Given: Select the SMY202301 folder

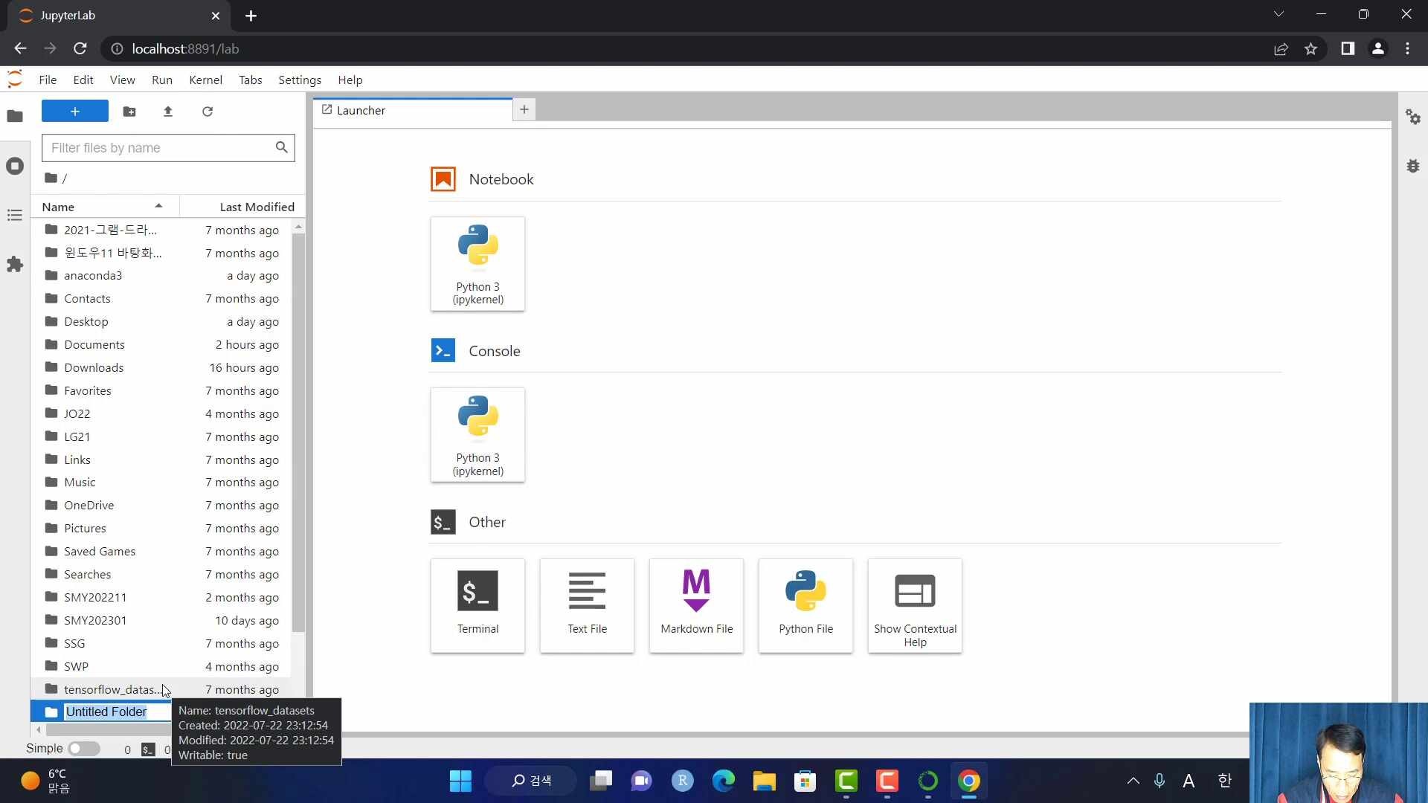Looking at the screenshot, I should tap(161, 621).
